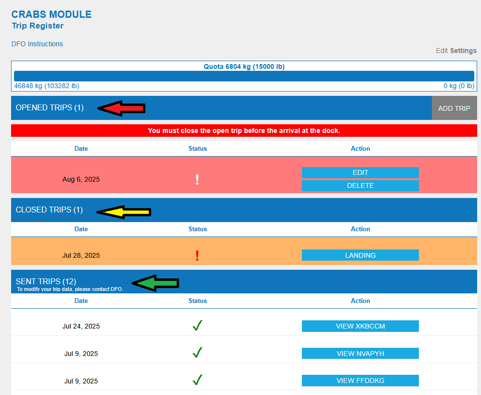
Task: Click the white exclamation icon for Aug 6 trip
Action: pos(197,180)
